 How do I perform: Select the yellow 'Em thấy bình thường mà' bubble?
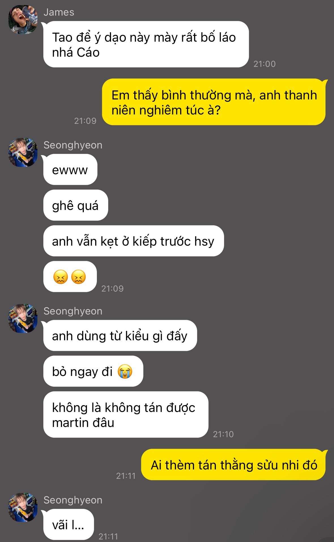point(214,102)
